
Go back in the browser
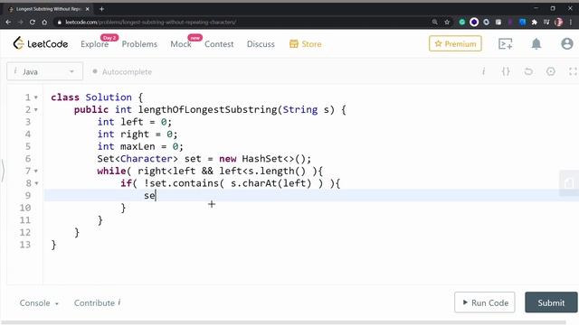(x=8, y=22)
